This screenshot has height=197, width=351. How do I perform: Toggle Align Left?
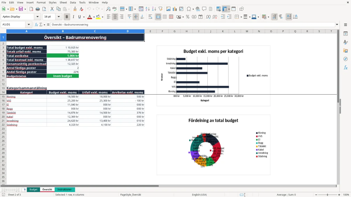(x=109, y=17)
